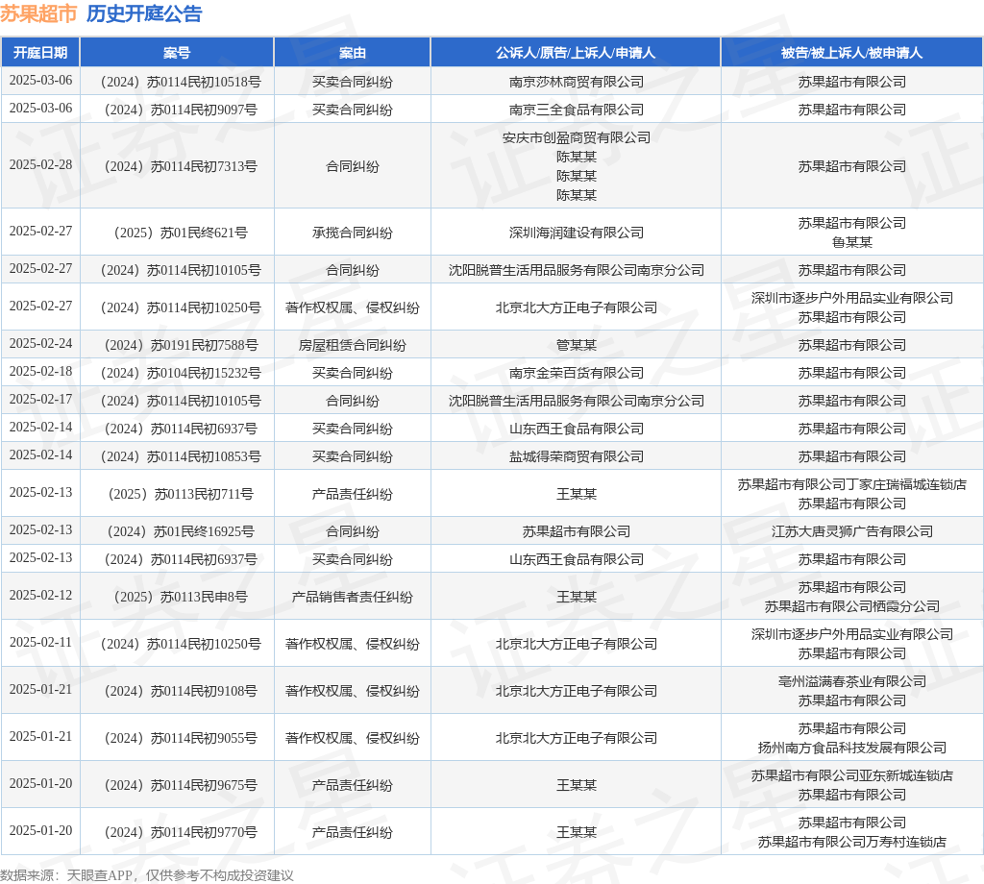Select the cause 承揽合同纠纷

point(352,233)
